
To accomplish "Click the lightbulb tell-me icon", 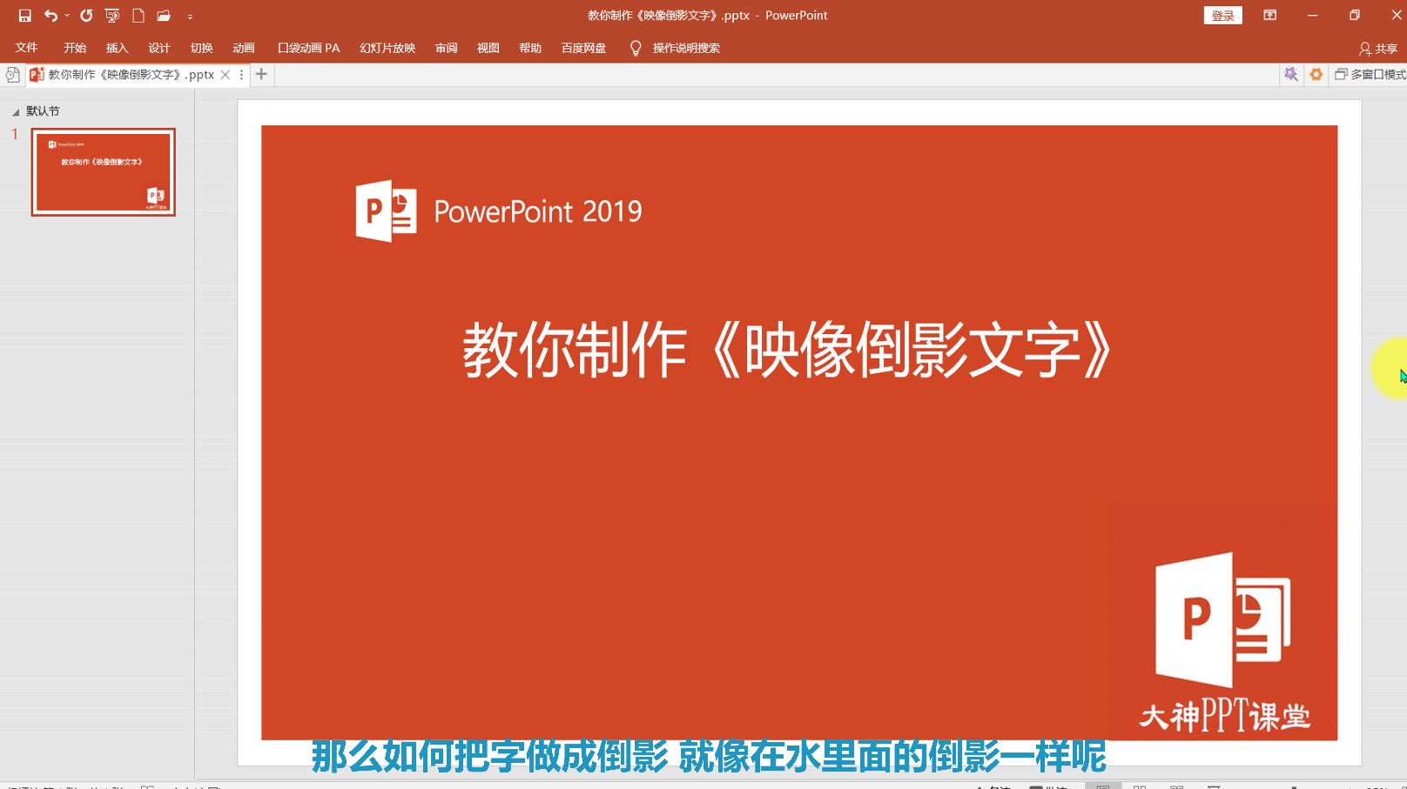I will click(x=636, y=48).
